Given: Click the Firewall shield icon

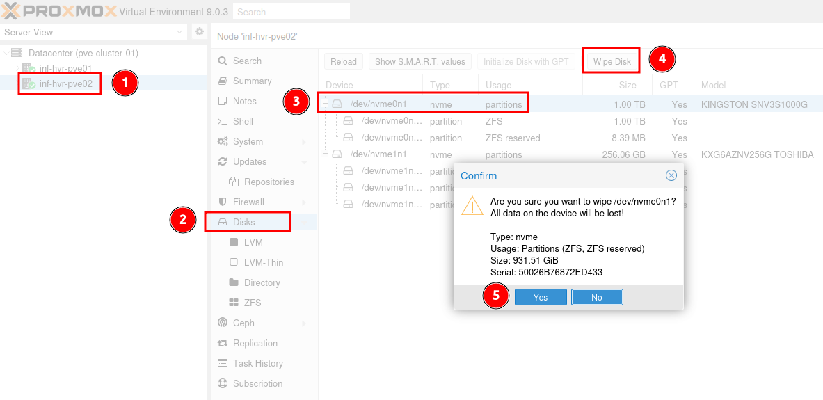Looking at the screenshot, I should tap(223, 202).
